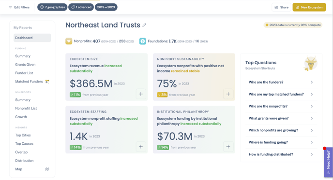Click the map icon next to Map
The image size is (333, 180).
[47, 169]
